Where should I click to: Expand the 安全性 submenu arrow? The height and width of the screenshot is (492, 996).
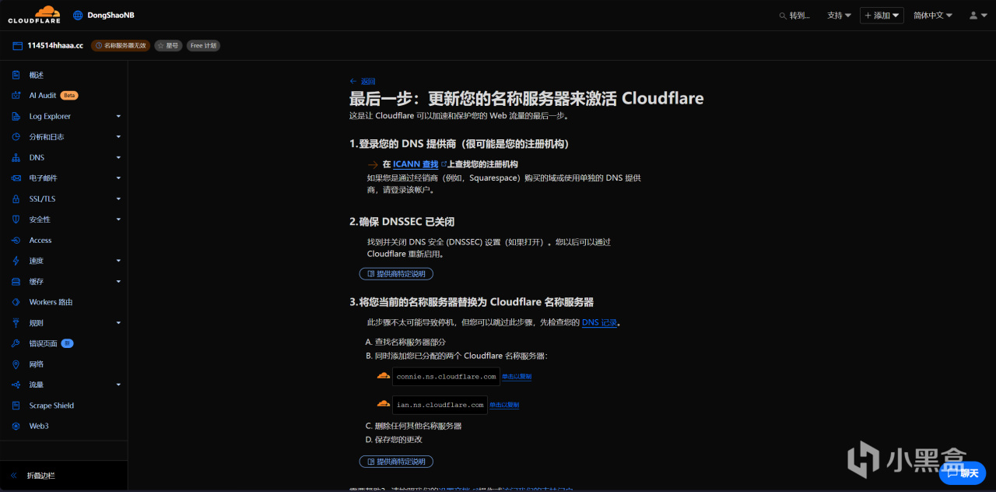coord(118,220)
